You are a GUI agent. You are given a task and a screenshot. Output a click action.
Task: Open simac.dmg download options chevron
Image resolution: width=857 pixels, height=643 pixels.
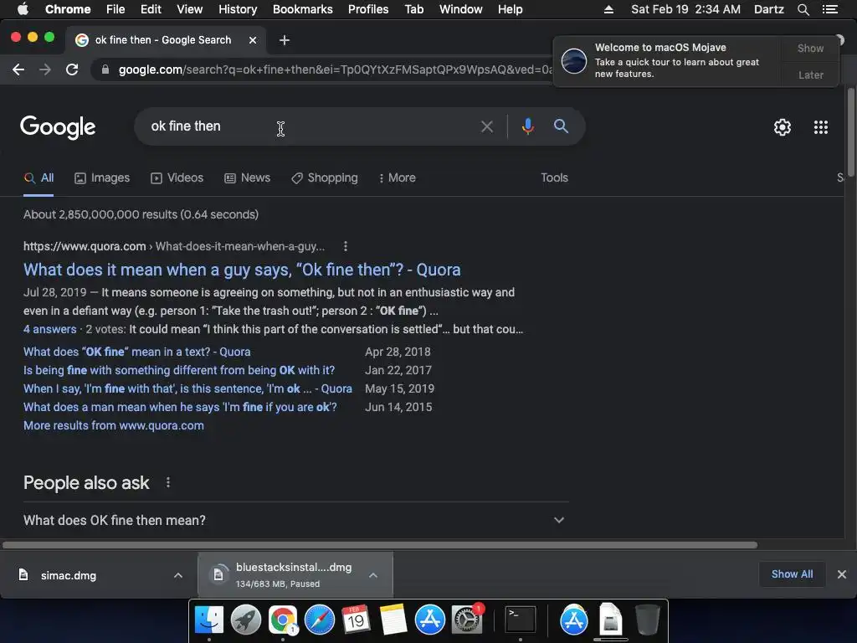click(177, 575)
